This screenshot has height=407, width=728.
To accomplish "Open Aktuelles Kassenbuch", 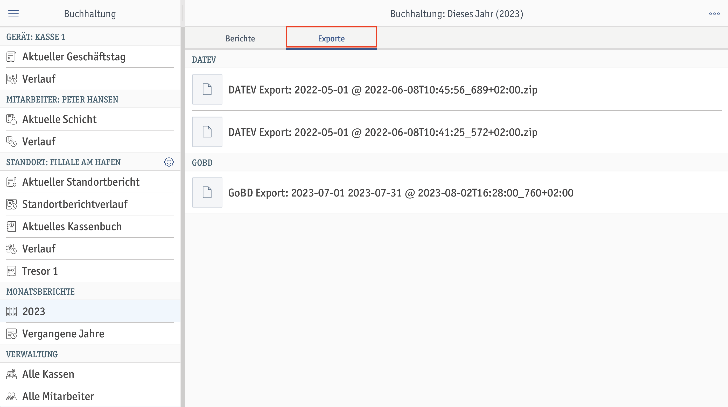I will coord(90,227).
